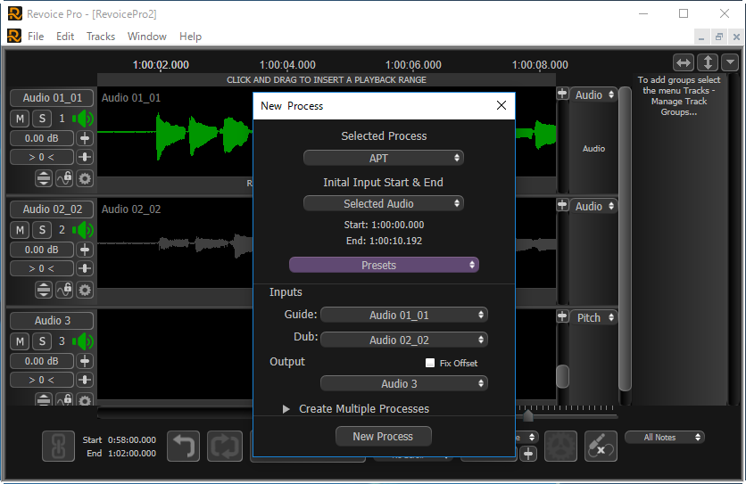Open track height icon on Audio 02_02
746x484 pixels.
(44, 290)
